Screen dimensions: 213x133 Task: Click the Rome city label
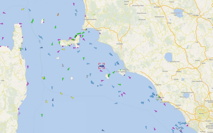(201, 114)
